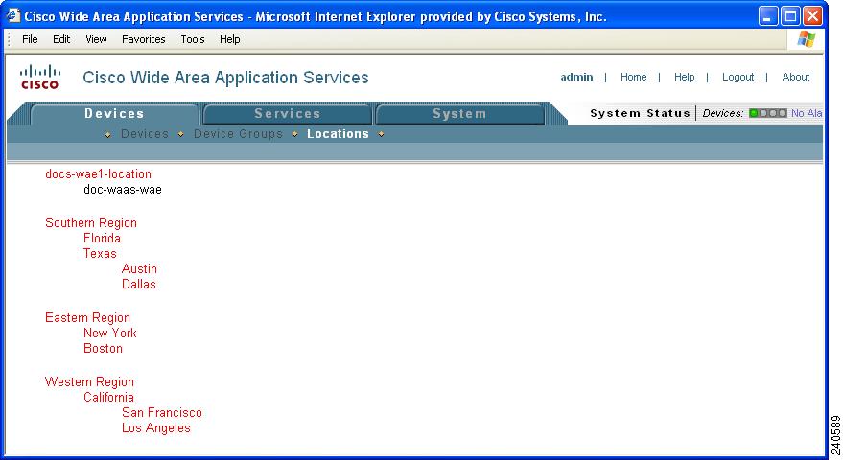The width and height of the screenshot is (843, 460).
Task: Open the Tools menu
Action: pos(193,39)
